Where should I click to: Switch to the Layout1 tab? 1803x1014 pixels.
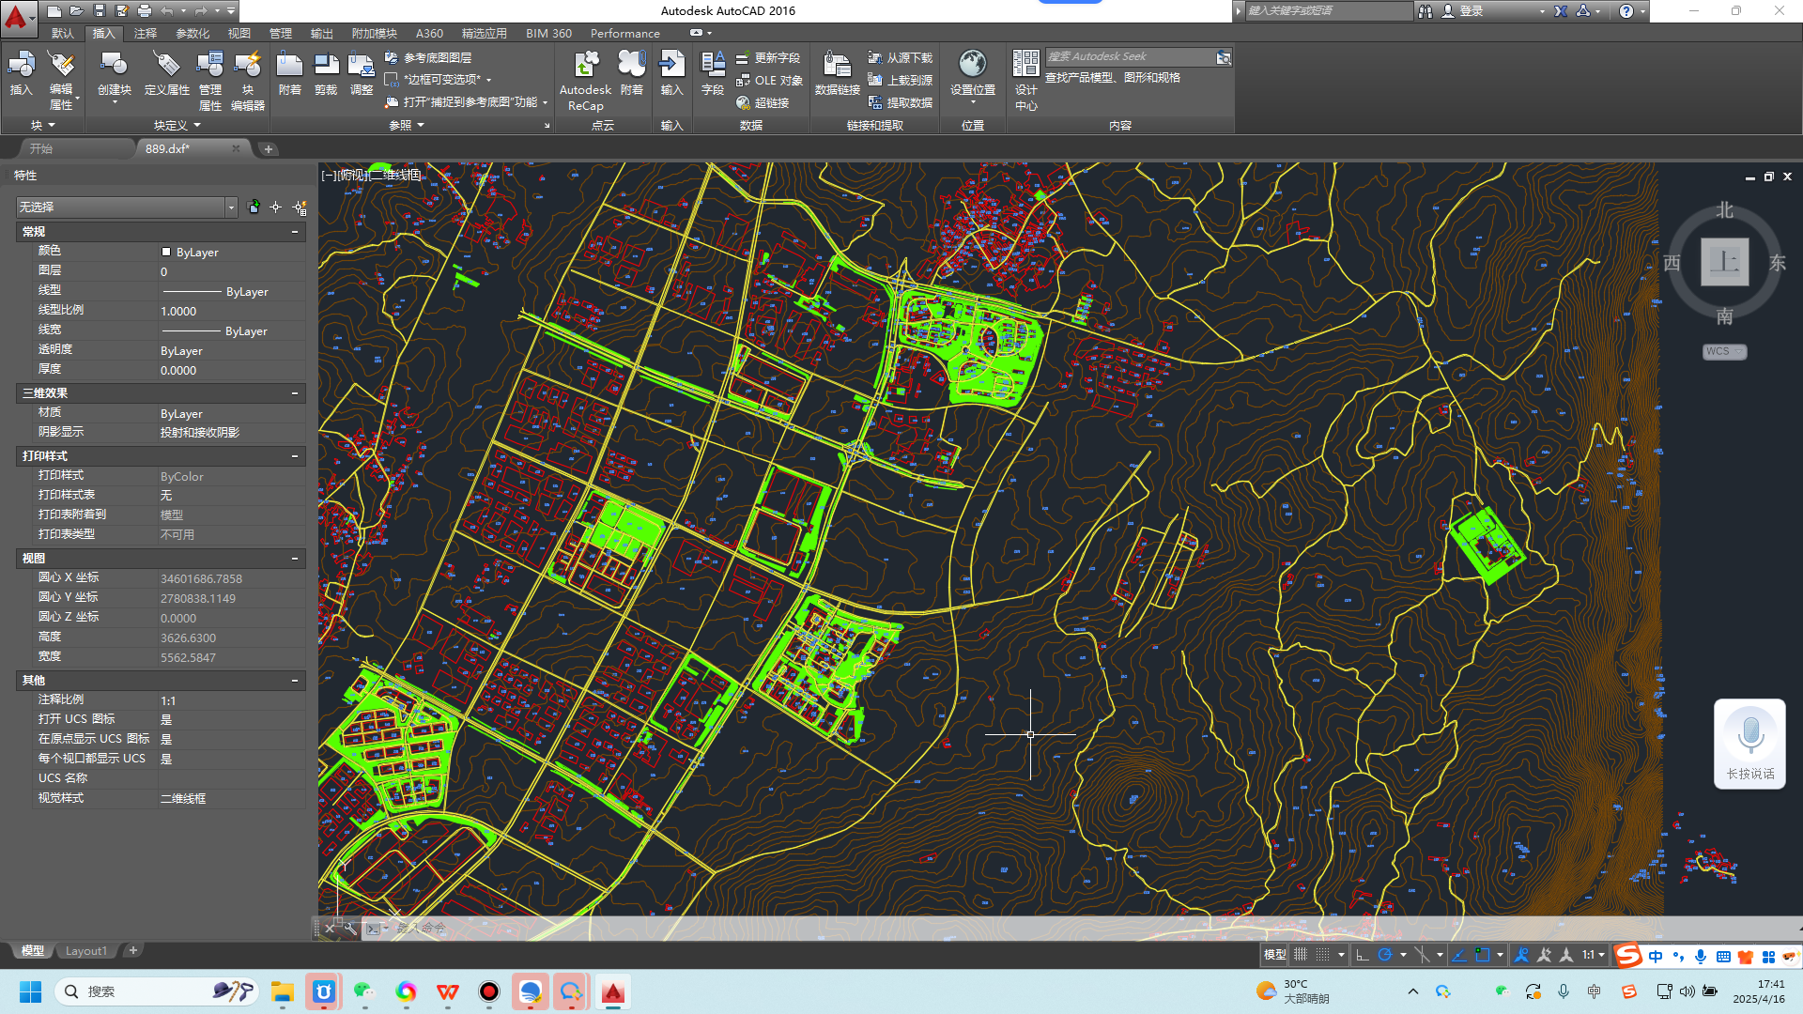pyautogui.click(x=85, y=951)
